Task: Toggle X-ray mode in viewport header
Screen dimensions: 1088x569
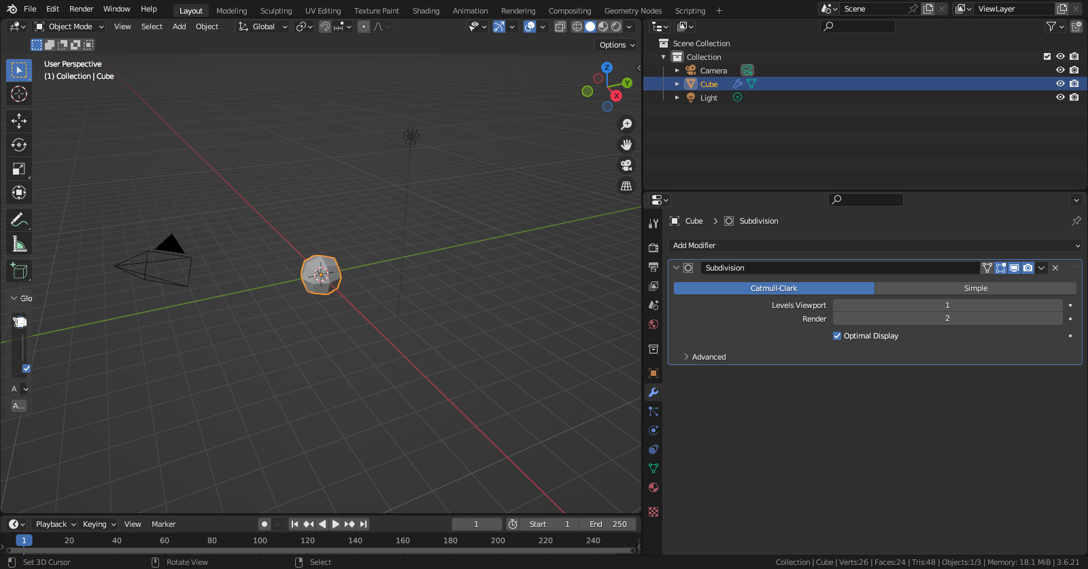Action: point(560,27)
